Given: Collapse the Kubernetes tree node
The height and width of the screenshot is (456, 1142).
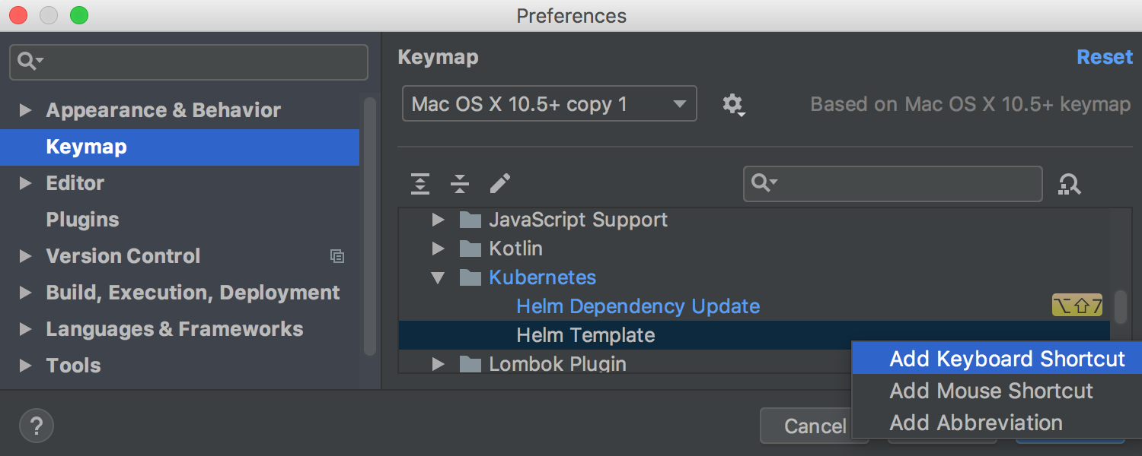Looking at the screenshot, I should pyautogui.click(x=438, y=278).
